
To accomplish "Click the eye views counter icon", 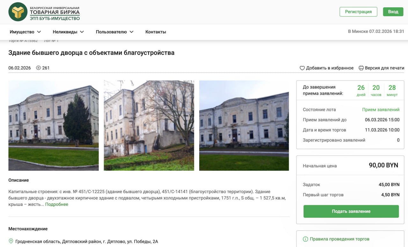I will (x=39, y=68).
